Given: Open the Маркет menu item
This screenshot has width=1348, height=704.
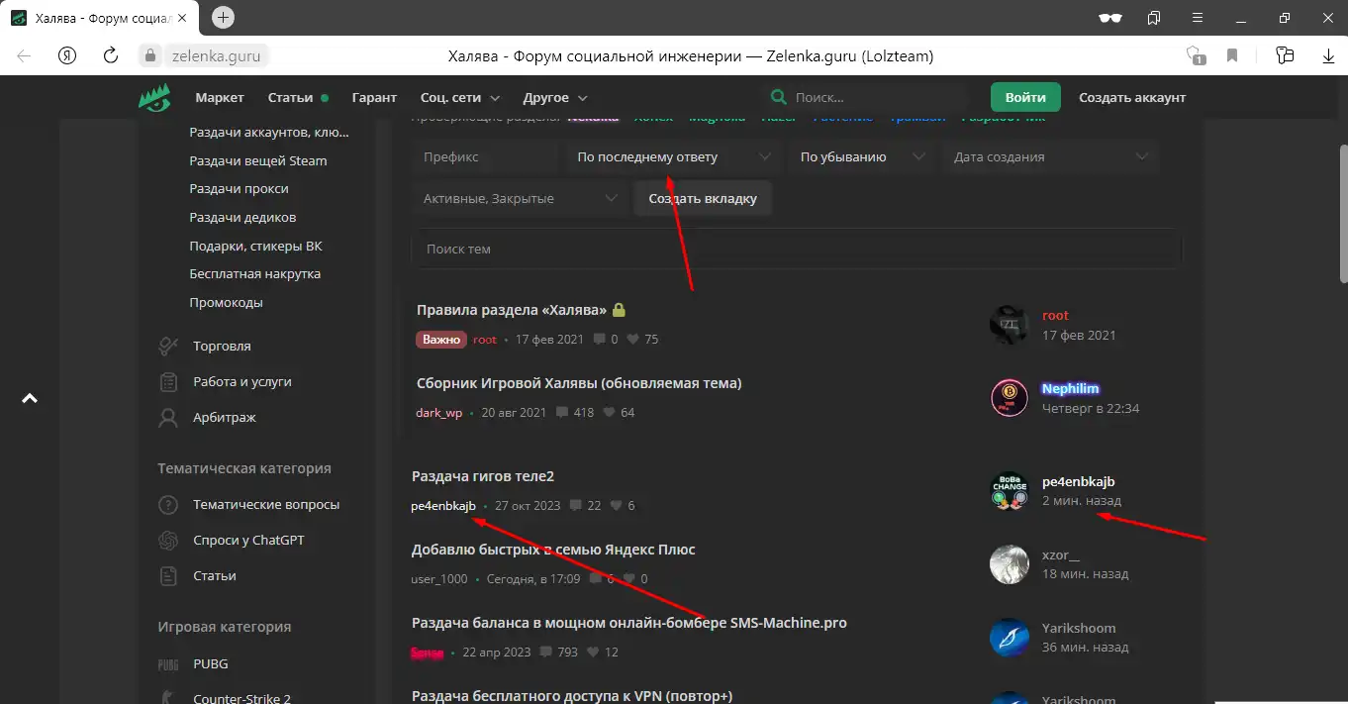Looking at the screenshot, I should 220,97.
